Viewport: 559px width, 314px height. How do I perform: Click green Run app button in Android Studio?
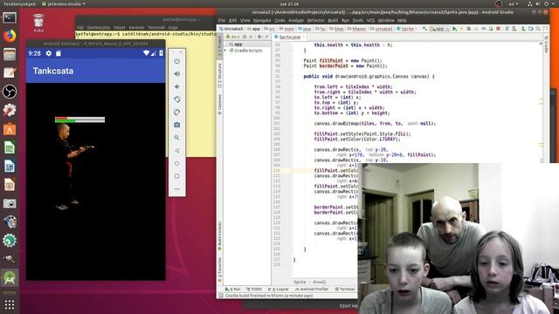click(x=454, y=29)
